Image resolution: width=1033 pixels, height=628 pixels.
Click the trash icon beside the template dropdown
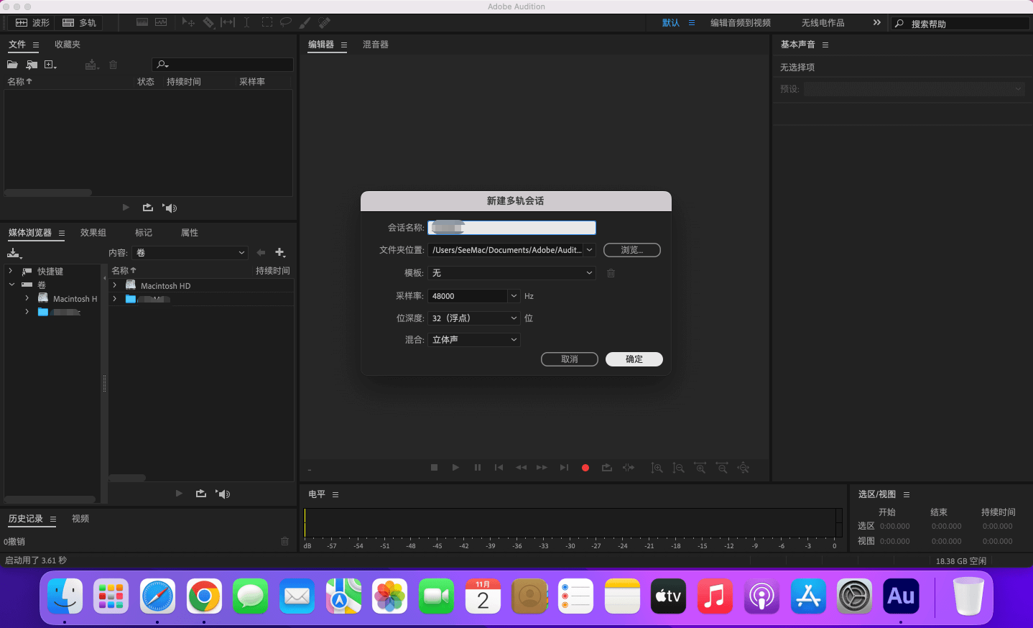click(x=611, y=273)
